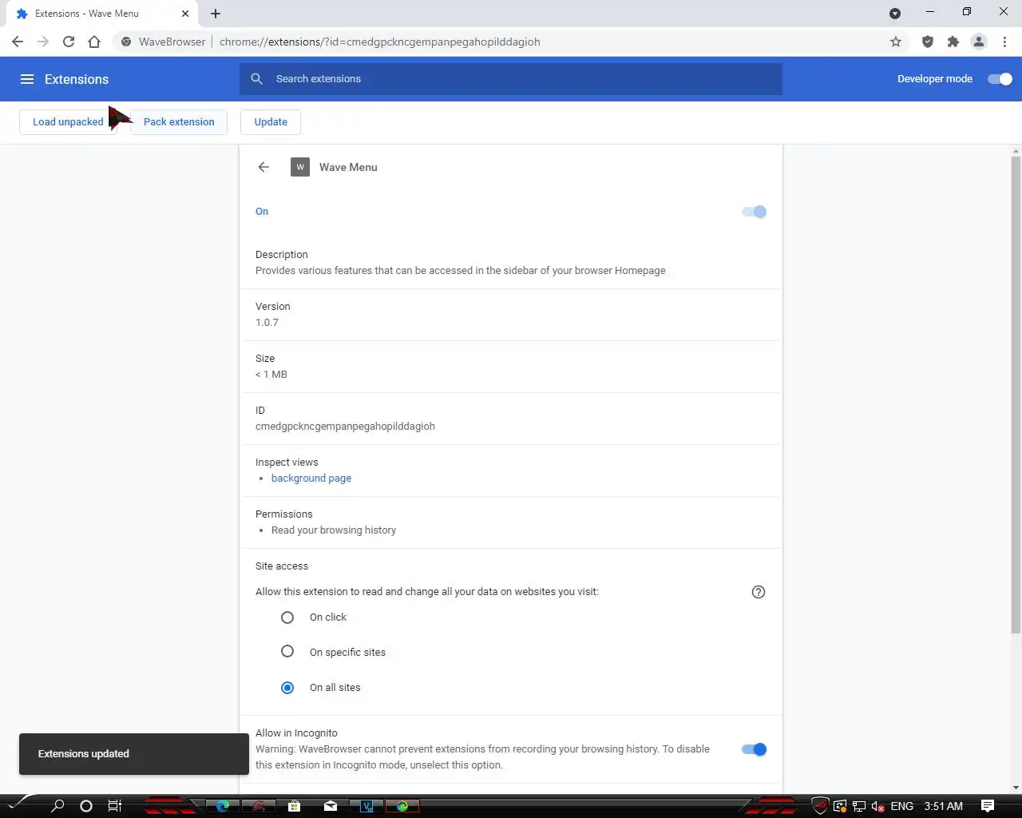Select On all sites radio option
This screenshot has width=1022, height=818.
pyautogui.click(x=287, y=688)
